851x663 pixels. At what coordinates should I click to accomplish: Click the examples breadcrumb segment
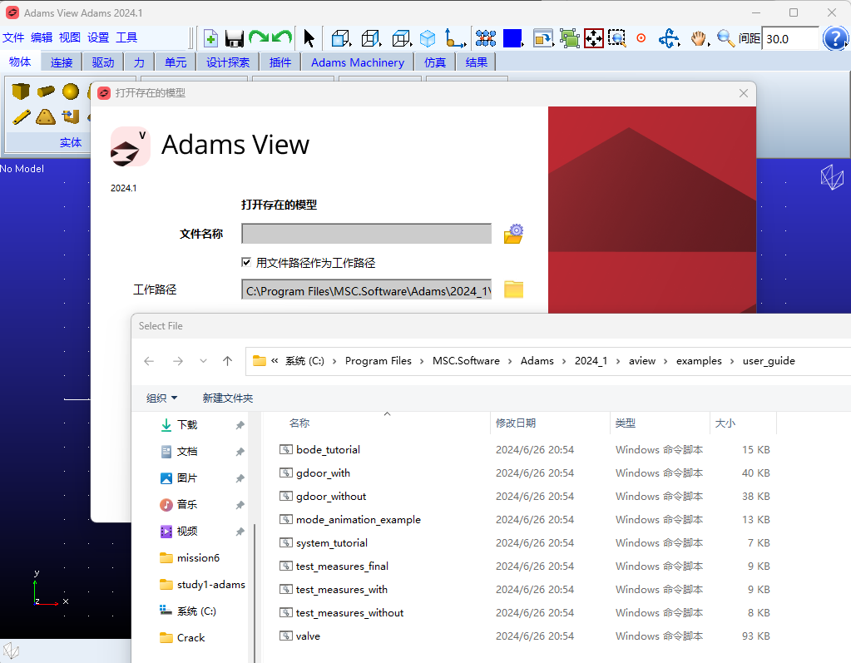(x=699, y=361)
